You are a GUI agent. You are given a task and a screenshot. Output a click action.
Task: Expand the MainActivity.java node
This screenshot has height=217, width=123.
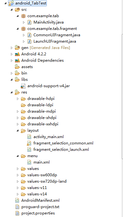(x=24, y=22)
